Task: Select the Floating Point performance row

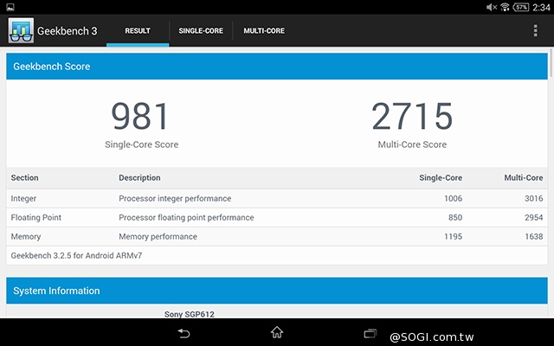Action: click(x=277, y=217)
